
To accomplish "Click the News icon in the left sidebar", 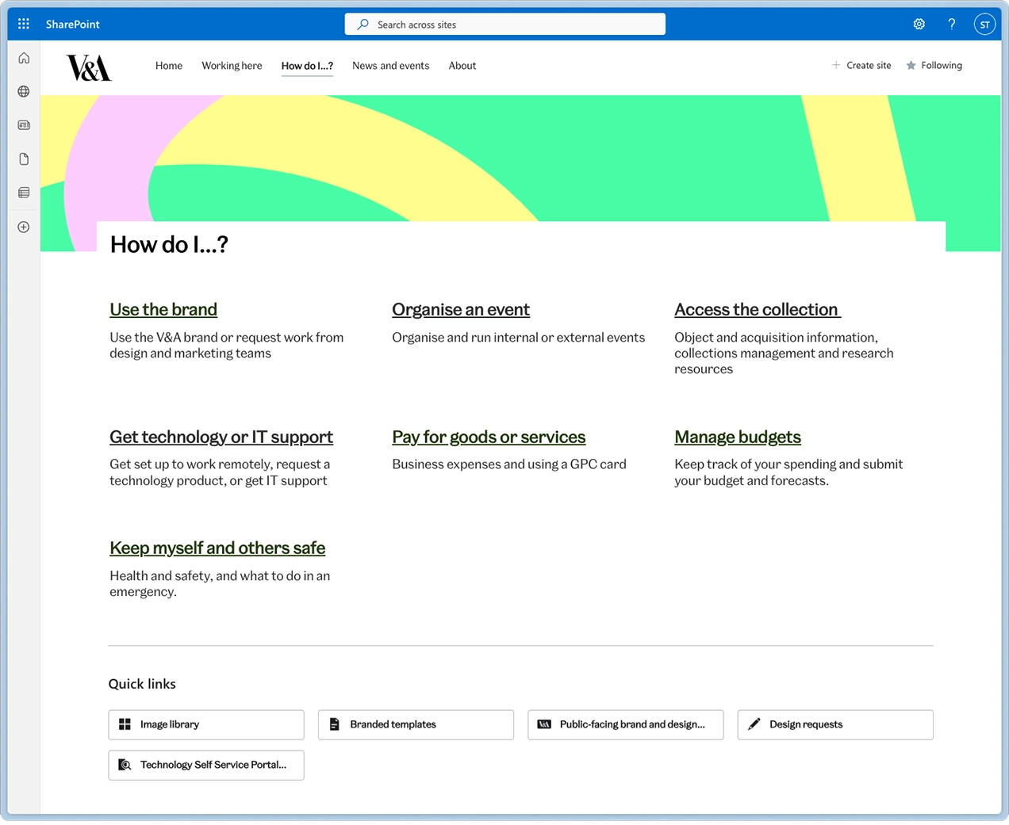I will point(23,124).
